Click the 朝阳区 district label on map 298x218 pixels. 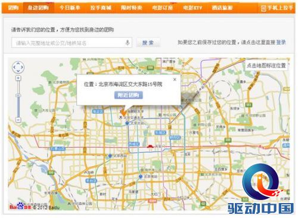point(175,137)
